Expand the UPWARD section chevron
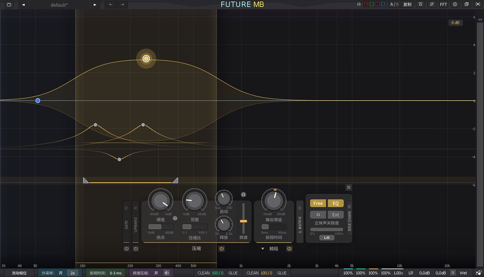The width and height of the screenshot is (484, 277). coord(136,208)
